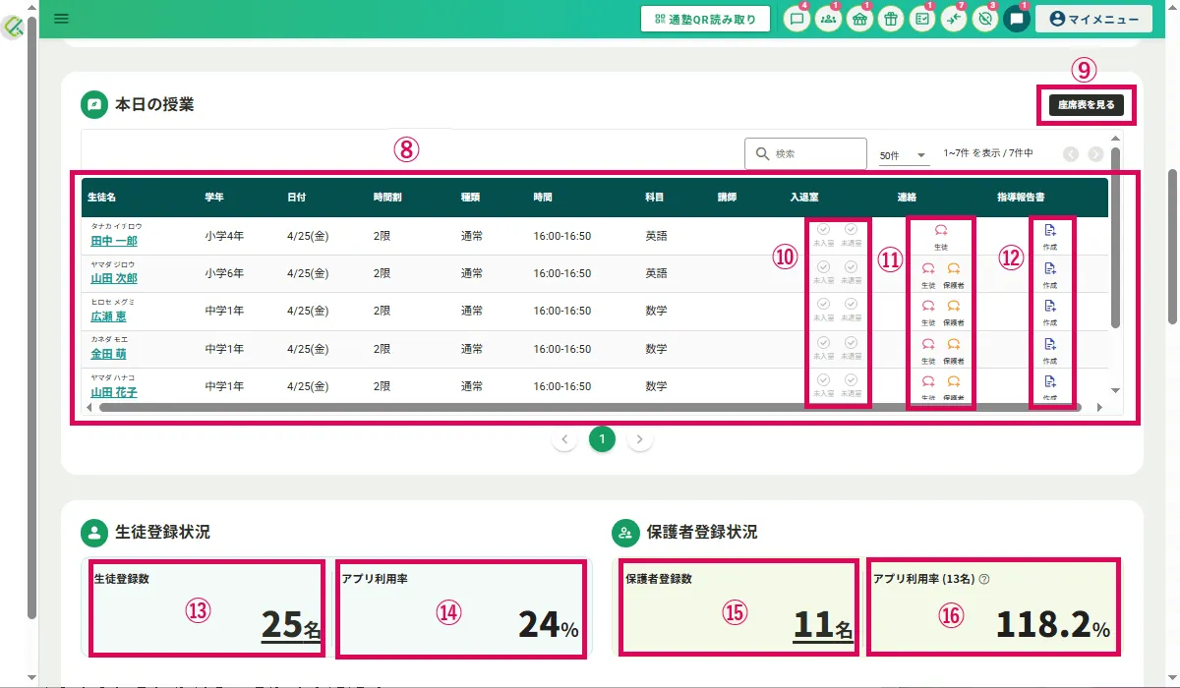Viewport: 1180px width, 688px height.
Task: Open student link 山田 次郎
Action: 114,278
